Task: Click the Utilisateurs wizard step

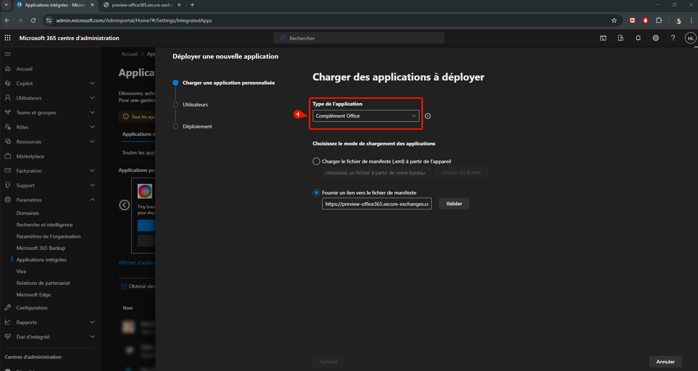Action: coord(195,104)
